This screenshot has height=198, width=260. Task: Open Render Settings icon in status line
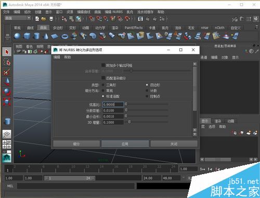pyautogui.click(x=162, y=19)
